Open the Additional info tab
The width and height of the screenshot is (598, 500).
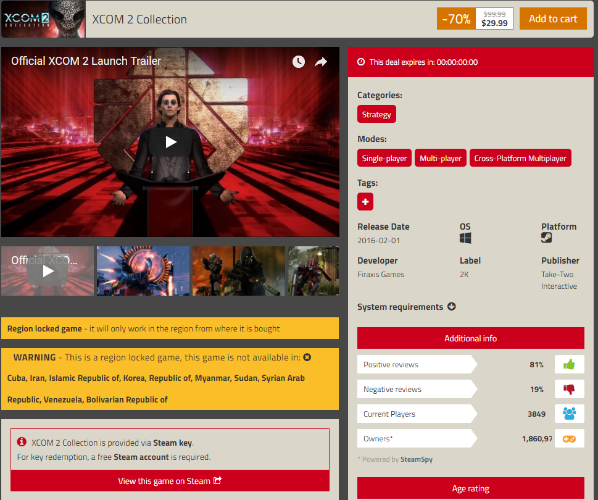[x=471, y=338]
